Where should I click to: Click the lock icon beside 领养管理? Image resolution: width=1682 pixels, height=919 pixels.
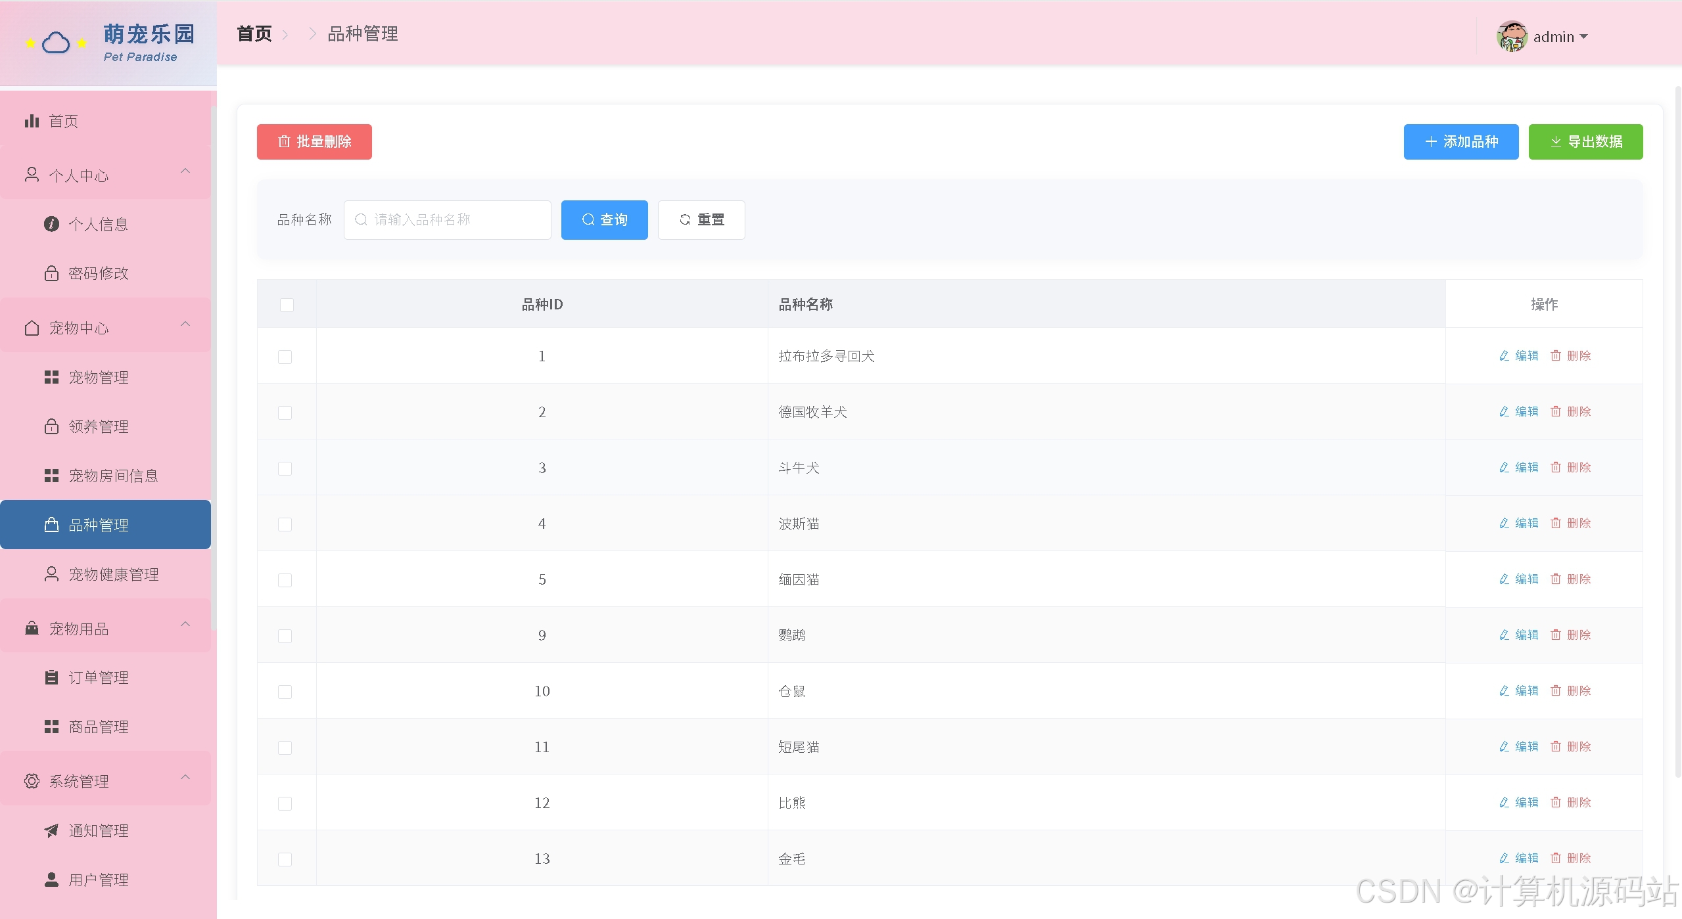[51, 426]
